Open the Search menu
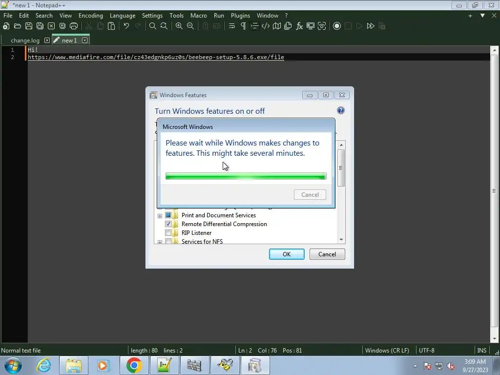Screen dimensions: 500x375 coord(44,15)
